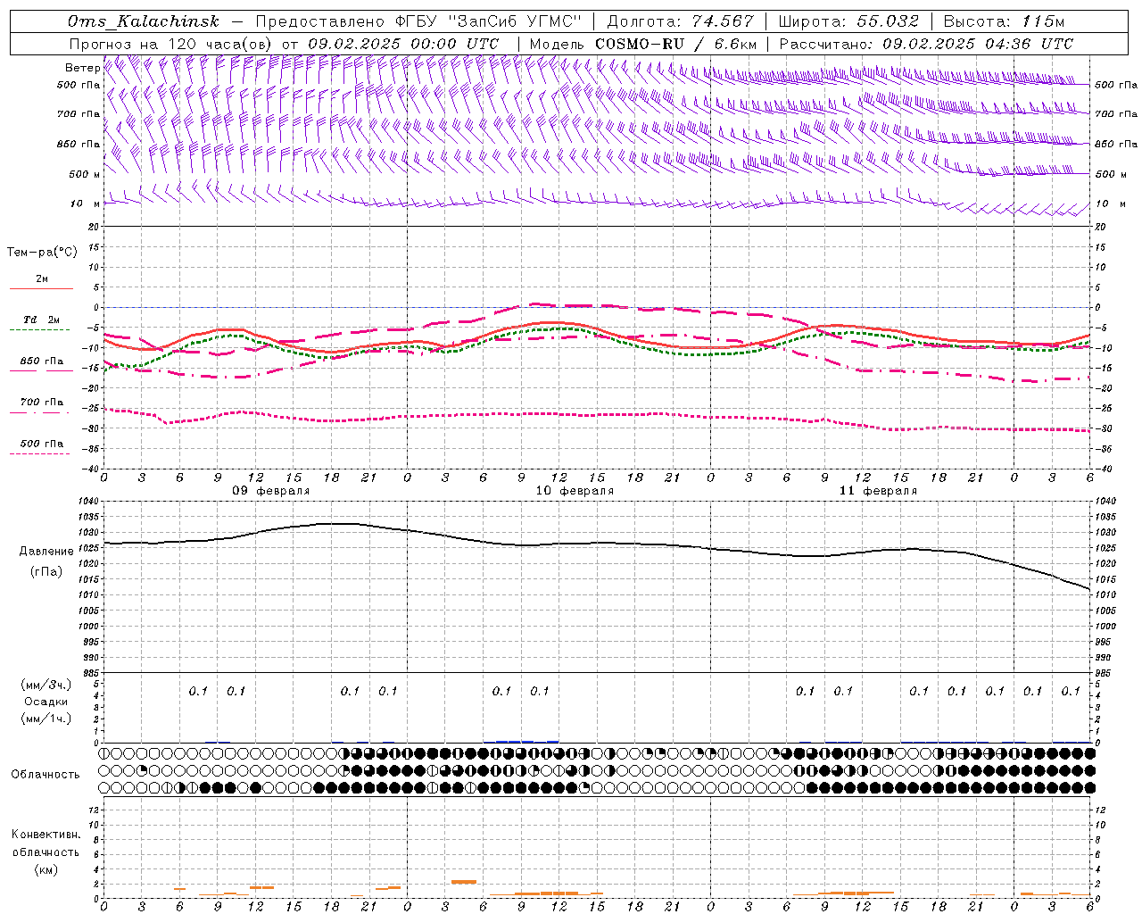Image resolution: width=1142 pixels, height=914 pixels.
Task: Click the 'Облачность' cloud cover row label
Action: click(46, 775)
